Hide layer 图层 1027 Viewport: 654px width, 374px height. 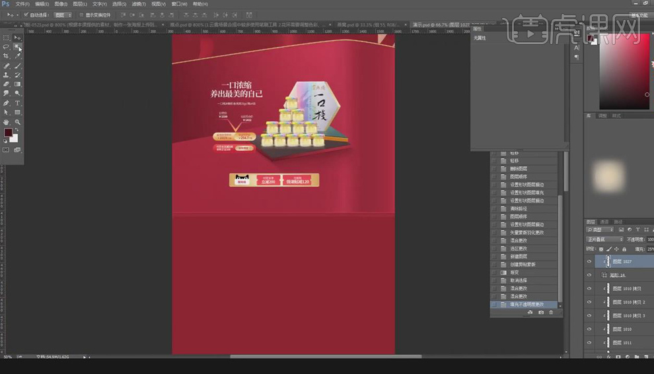coord(589,262)
